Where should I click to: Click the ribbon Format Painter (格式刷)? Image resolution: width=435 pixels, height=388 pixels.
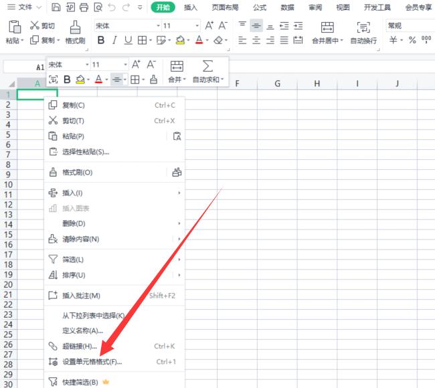point(75,32)
